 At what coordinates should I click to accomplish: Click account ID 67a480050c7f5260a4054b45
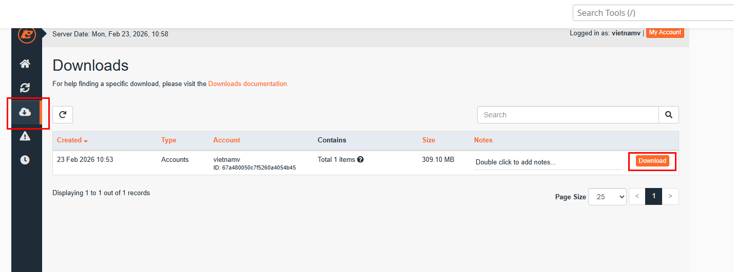[254, 168]
